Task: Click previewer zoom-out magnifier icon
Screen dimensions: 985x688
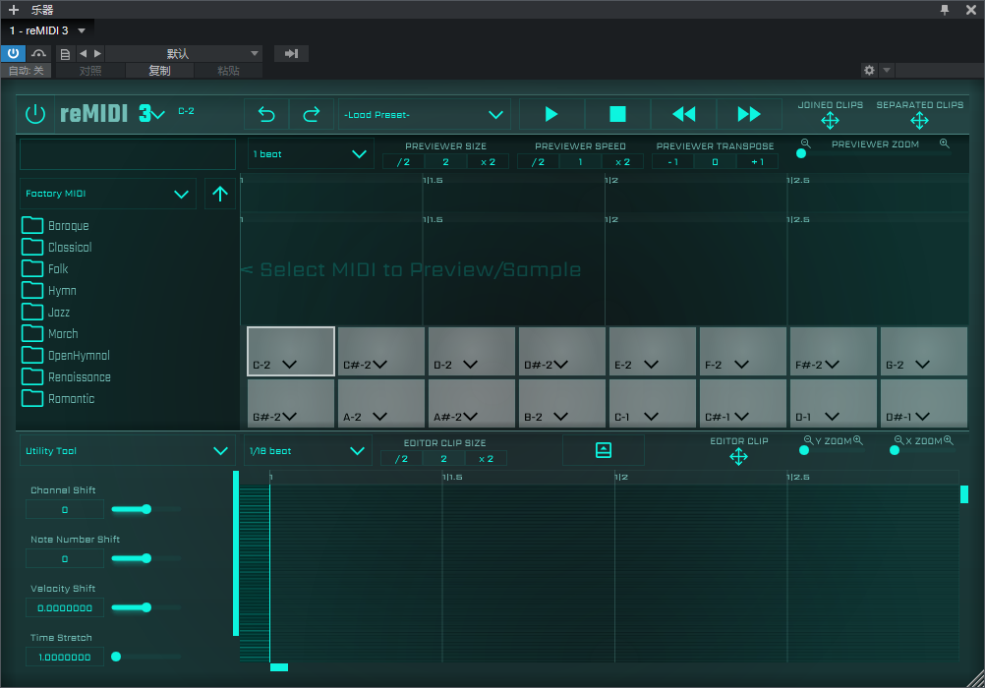Action: tap(805, 143)
